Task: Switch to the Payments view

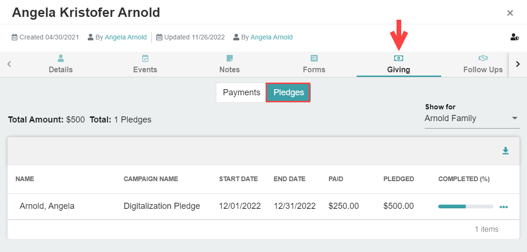Action: (x=241, y=92)
